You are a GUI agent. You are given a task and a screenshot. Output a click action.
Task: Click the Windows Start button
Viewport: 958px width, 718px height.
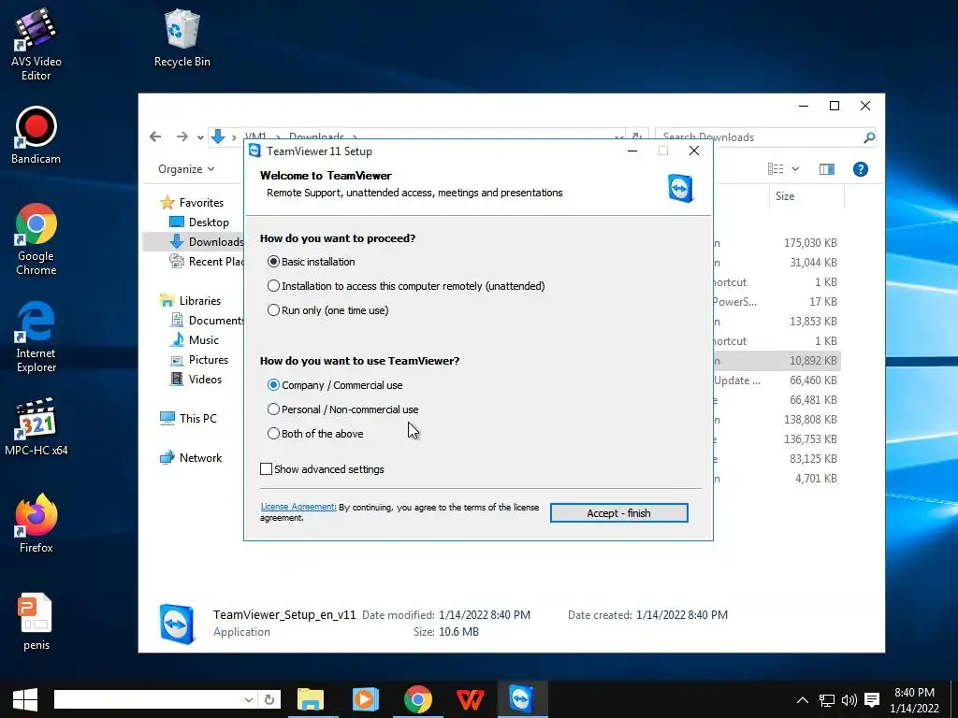coord(25,699)
